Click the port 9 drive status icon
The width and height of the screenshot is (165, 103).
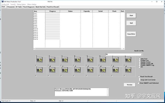click(x=40, y=70)
